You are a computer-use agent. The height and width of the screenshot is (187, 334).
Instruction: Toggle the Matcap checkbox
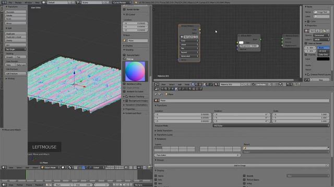pos(124,59)
